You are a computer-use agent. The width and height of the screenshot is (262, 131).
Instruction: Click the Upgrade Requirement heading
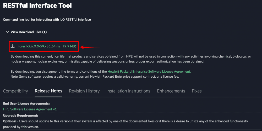[x=20, y=116]
